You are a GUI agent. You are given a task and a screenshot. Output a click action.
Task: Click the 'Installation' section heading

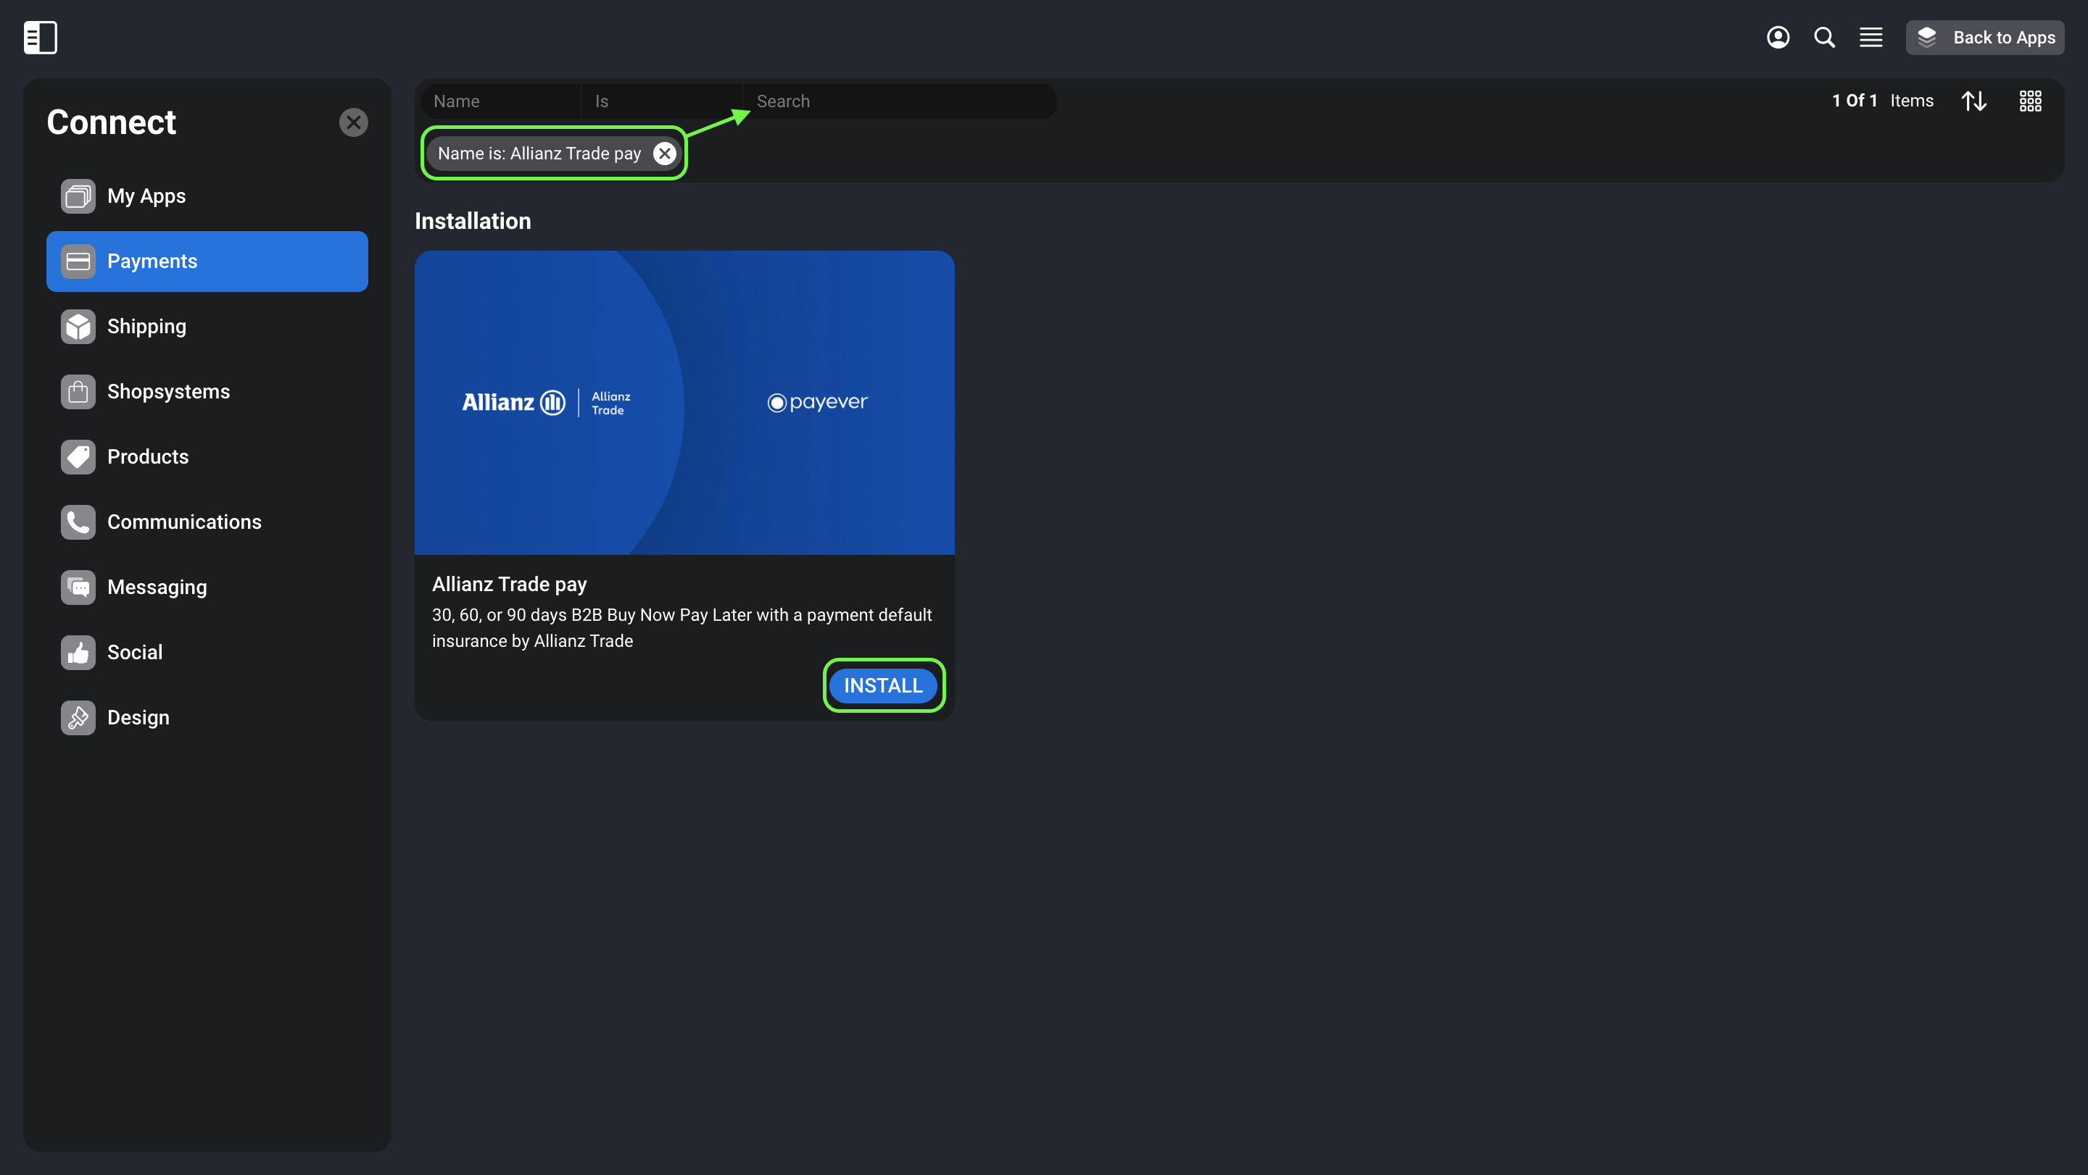click(x=473, y=221)
